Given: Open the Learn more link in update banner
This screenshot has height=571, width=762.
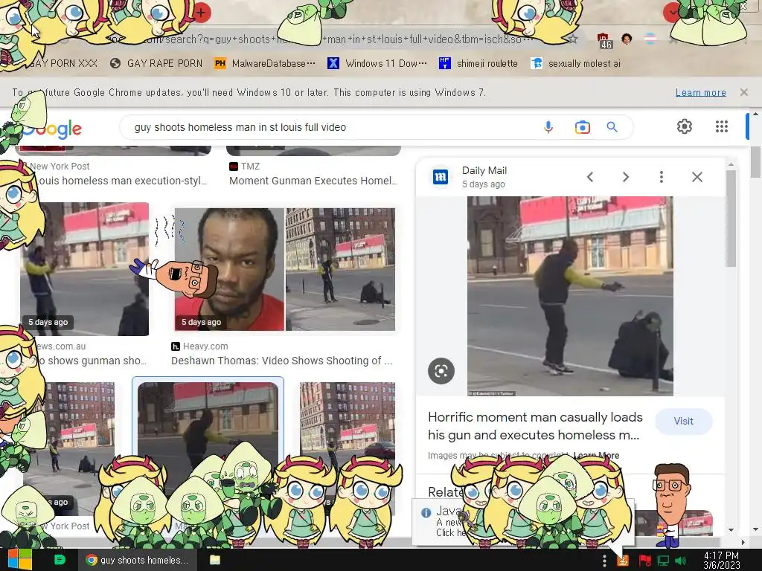Looking at the screenshot, I should 701,92.
